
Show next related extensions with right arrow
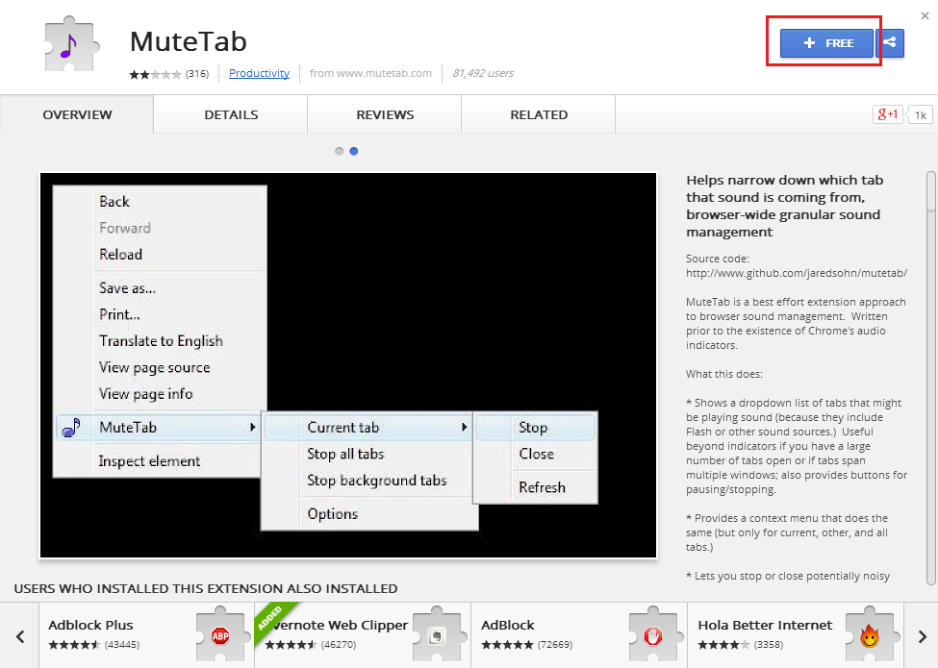point(922,636)
